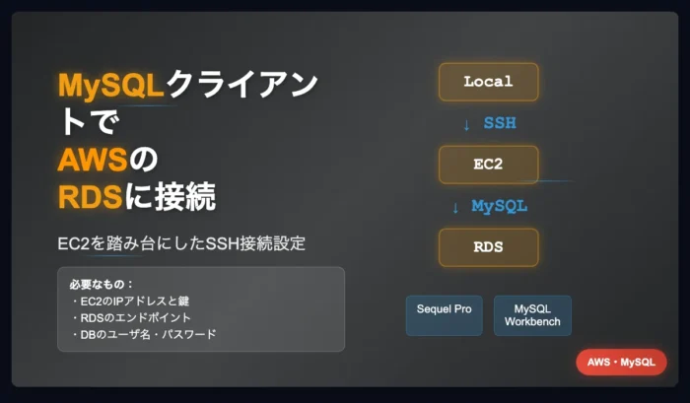Click the DBのユーザ名・パスワード bullet
690x403 pixels.
point(144,334)
